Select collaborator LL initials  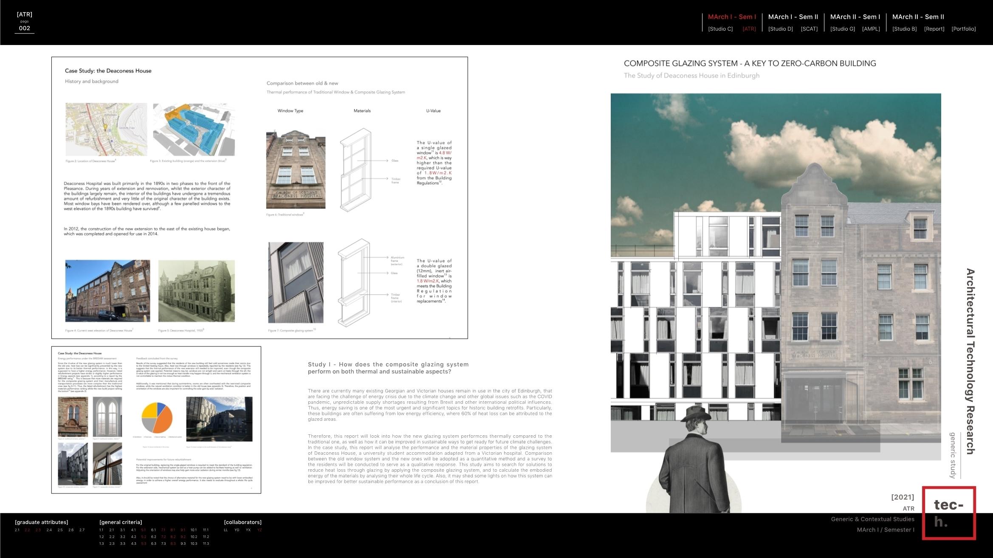[x=226, y=530]
